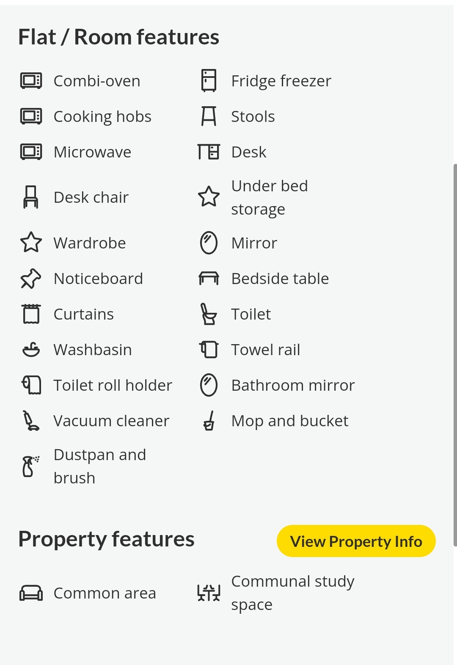Tap the Toilet roll holder label
The width and height of the screenshot is (457, 665).
pos(113,385)
